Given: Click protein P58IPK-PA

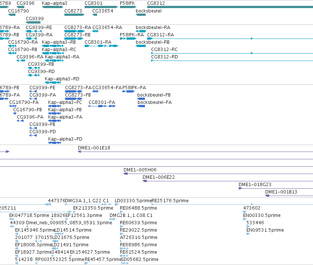Looking at the screenshot, I should (x=134, y=88).
